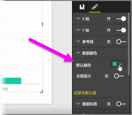
Task: Click the 数据颜色 section header text
Action: (90, 53)
